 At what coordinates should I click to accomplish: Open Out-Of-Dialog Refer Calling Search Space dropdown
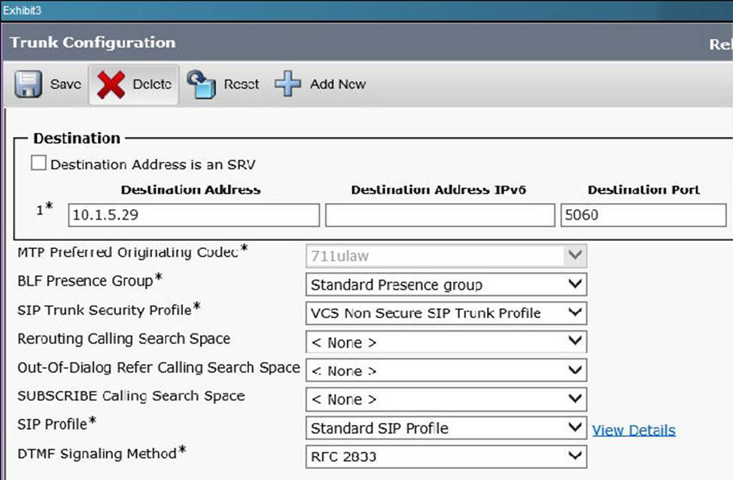click(446, 371)
